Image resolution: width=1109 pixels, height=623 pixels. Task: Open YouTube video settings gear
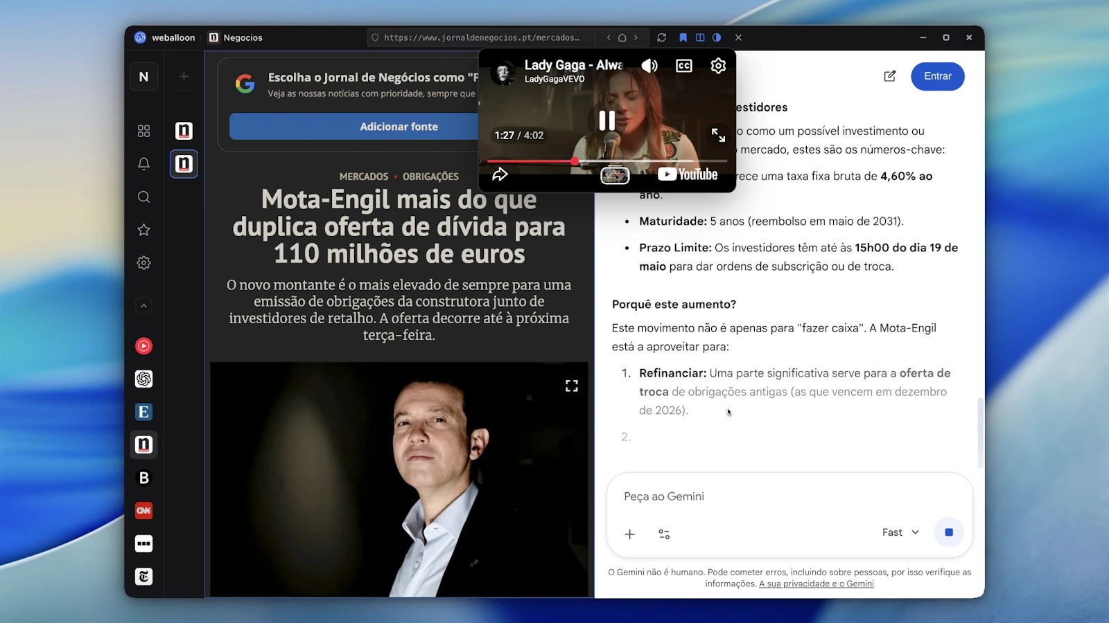(718, 66)
